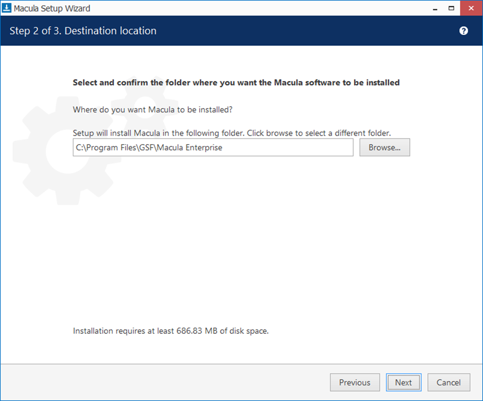Minimize the Macula Setup Wizard window
Screen dimensions: 483x401
tap(433, 8)
